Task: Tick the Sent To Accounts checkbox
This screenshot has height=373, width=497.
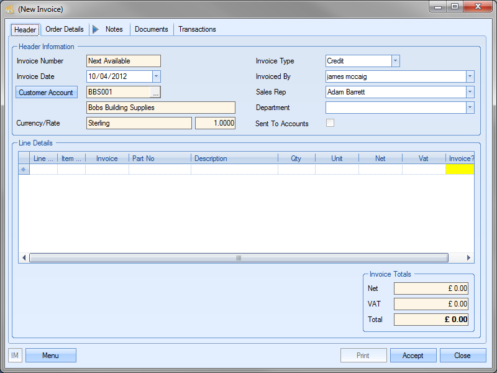Action: tap(330, 123)
